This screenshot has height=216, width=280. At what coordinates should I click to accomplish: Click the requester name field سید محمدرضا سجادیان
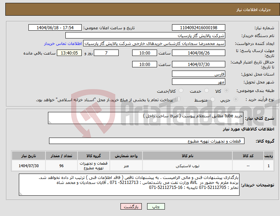pyautogui.click(x=154, y=43)
